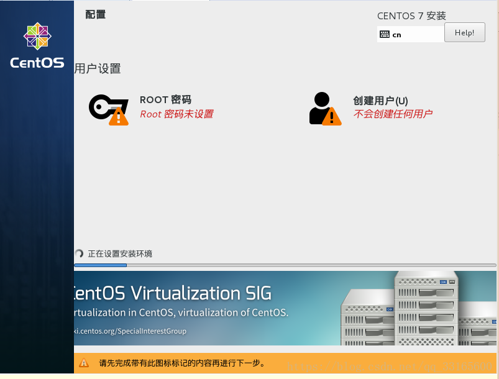Click the CentOS wordmark under the logo

(37, 63)
